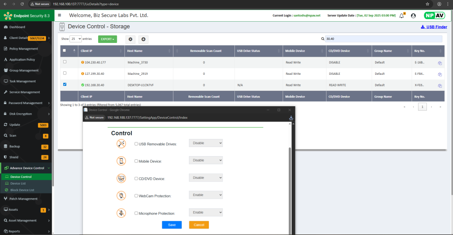Click the plus circle icon above table
This screenshot has width=453, height=235.
pyautogui.click(x=143, y=39)
